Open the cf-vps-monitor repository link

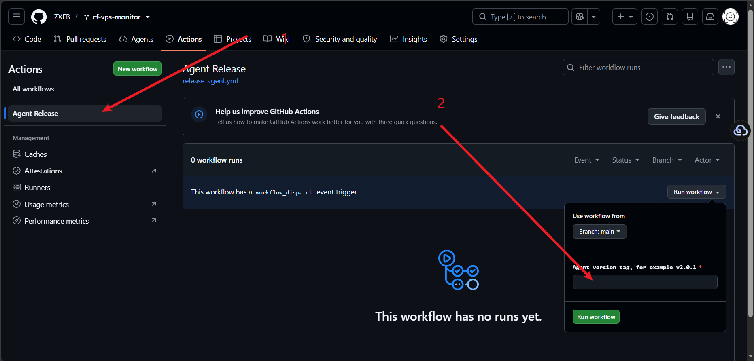pos(117,17)
